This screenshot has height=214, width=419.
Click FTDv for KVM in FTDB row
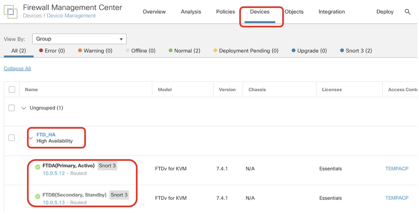171,198
